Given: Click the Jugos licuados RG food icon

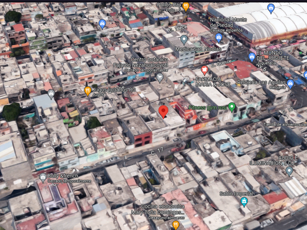Looking at the screenshot, I should click(88, 91).
